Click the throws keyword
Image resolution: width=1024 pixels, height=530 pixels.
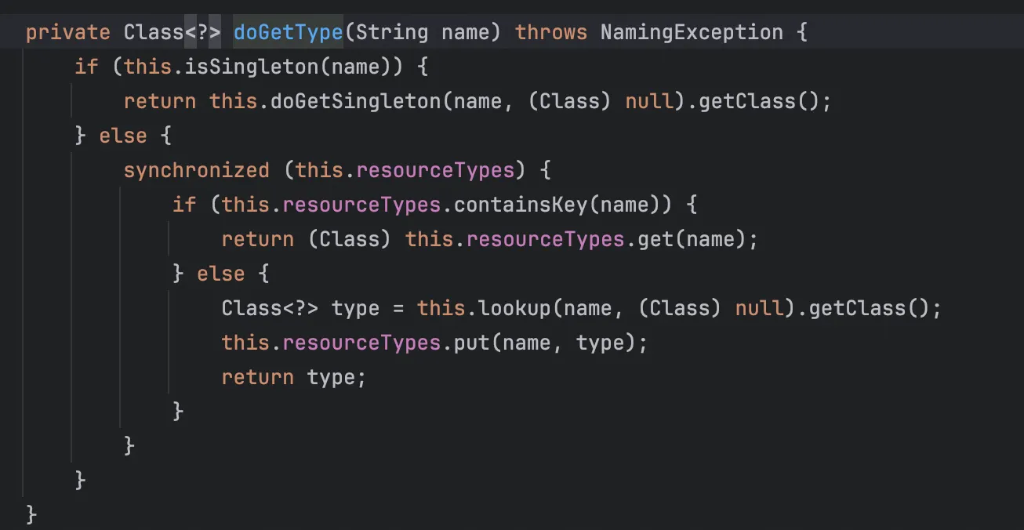[x=551, y=32]
